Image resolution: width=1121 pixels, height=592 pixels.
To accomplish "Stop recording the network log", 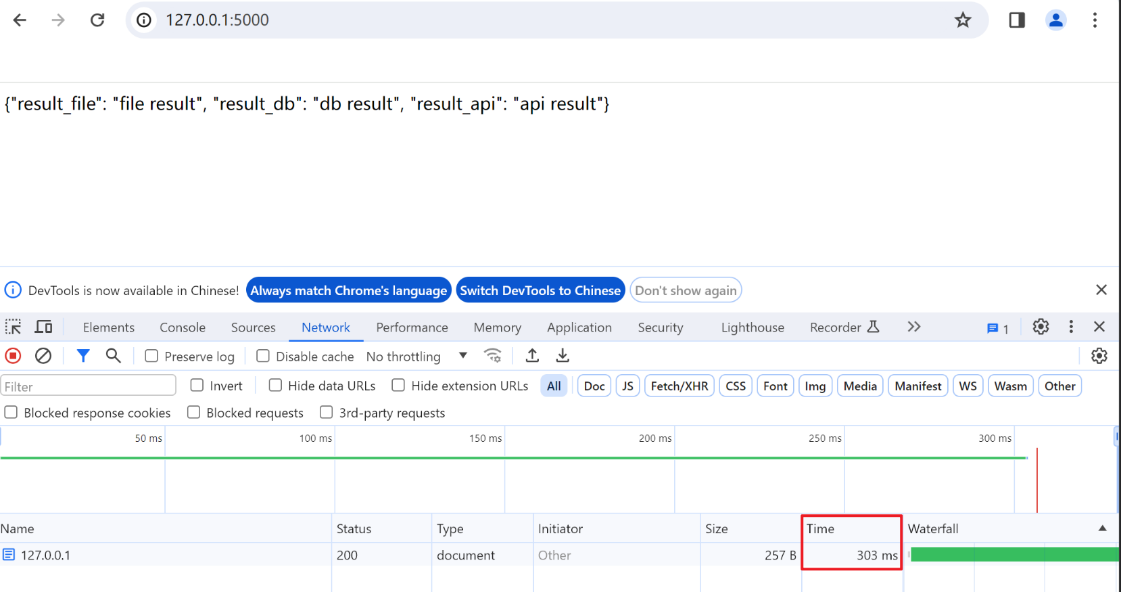I will (13, 356).
